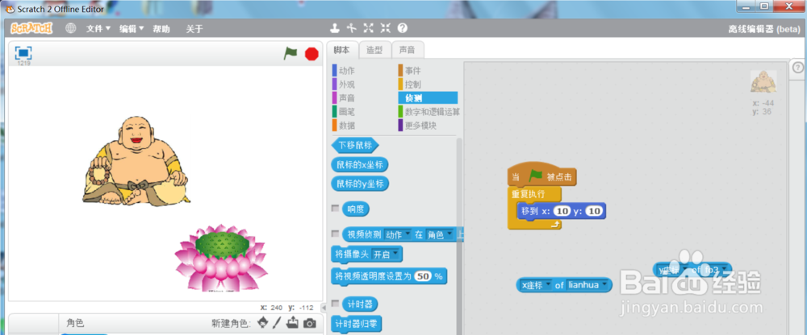Click the Scratch cat icon in the title bar
This screenshot has height=335, width=807.
point(10,9)
